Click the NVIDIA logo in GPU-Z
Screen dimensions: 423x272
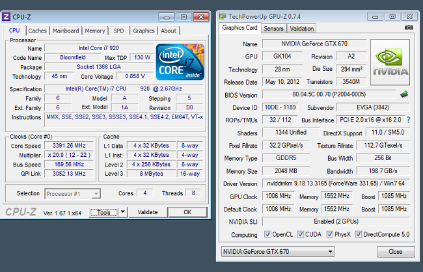pos(390,62)
